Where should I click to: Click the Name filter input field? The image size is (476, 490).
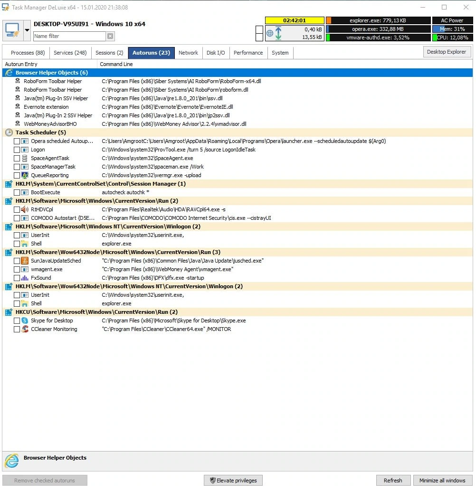coord(69,36)
